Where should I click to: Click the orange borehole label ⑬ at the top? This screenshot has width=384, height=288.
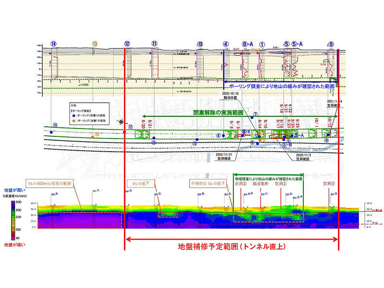95,44
